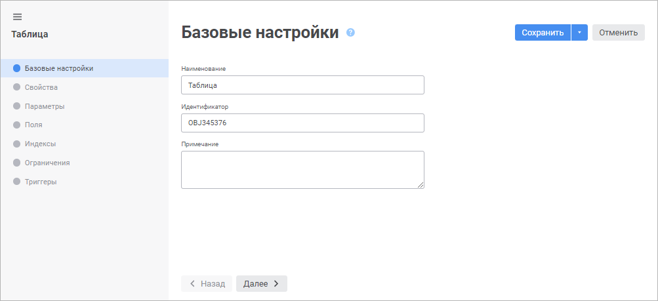Click the Параметры step circle icon
This screenshot has width=658, height=301.
click(17, 106)
